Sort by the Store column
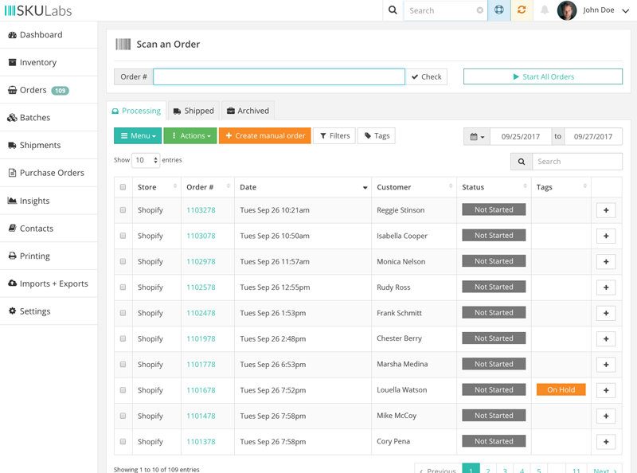 [x=157, y=187]
